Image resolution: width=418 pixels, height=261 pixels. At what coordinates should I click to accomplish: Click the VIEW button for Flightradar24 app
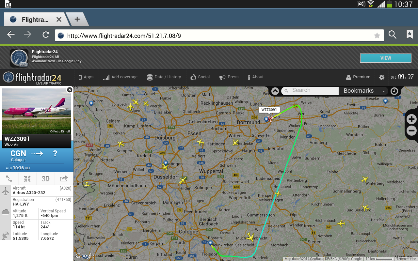click(x=386, y=58)
